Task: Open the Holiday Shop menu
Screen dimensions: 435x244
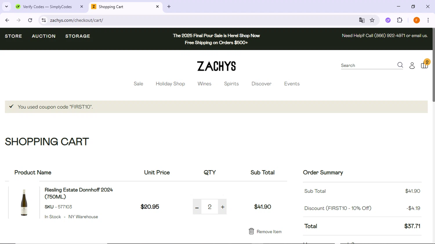Action: pyautogui.click(x=170, y=84)
